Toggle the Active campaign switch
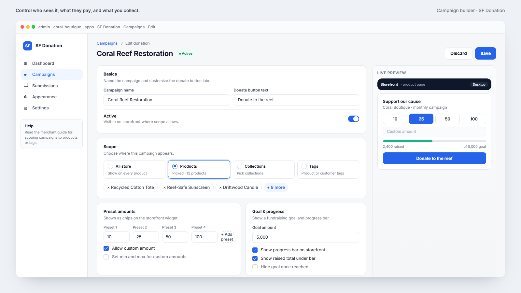Screen dimensions: 521x293 pyautogui.click(x=353, y=119)
